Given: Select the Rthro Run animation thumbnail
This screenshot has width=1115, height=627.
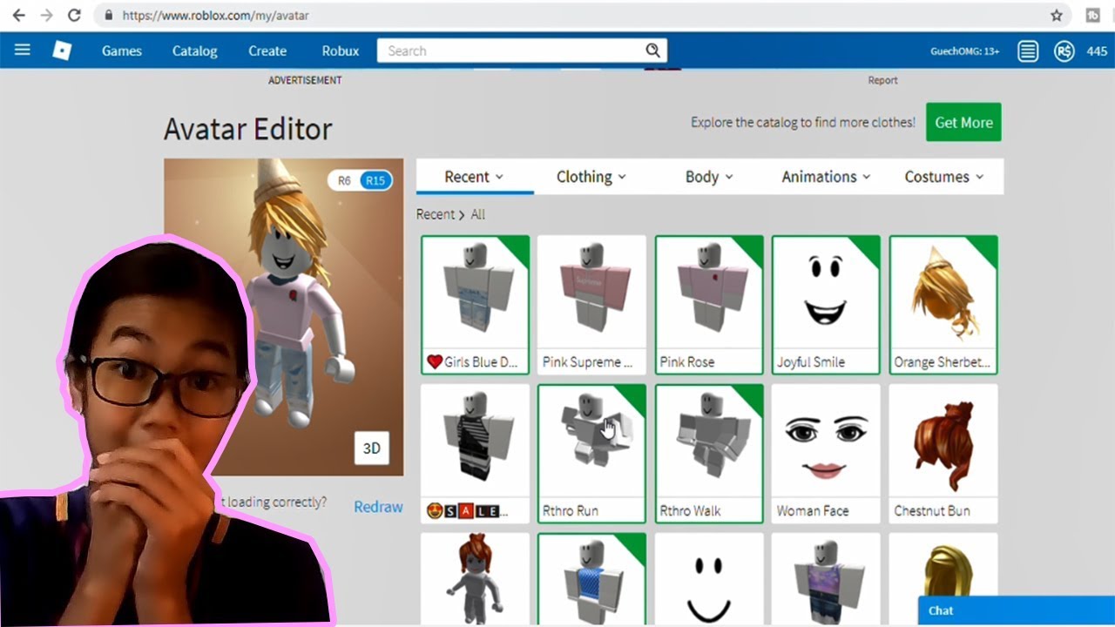Looking at the screenshot, I should pyautogui.click(x=591, y=442).
